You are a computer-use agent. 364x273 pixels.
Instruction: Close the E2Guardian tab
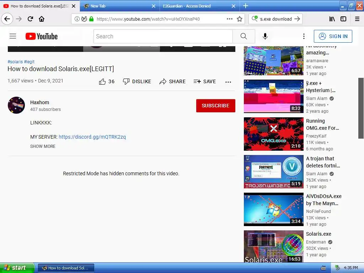[234, 6]
